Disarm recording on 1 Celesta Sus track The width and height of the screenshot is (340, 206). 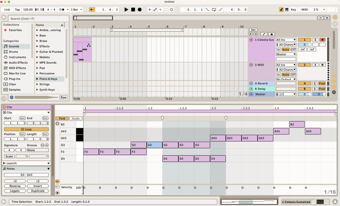point(322,40)
